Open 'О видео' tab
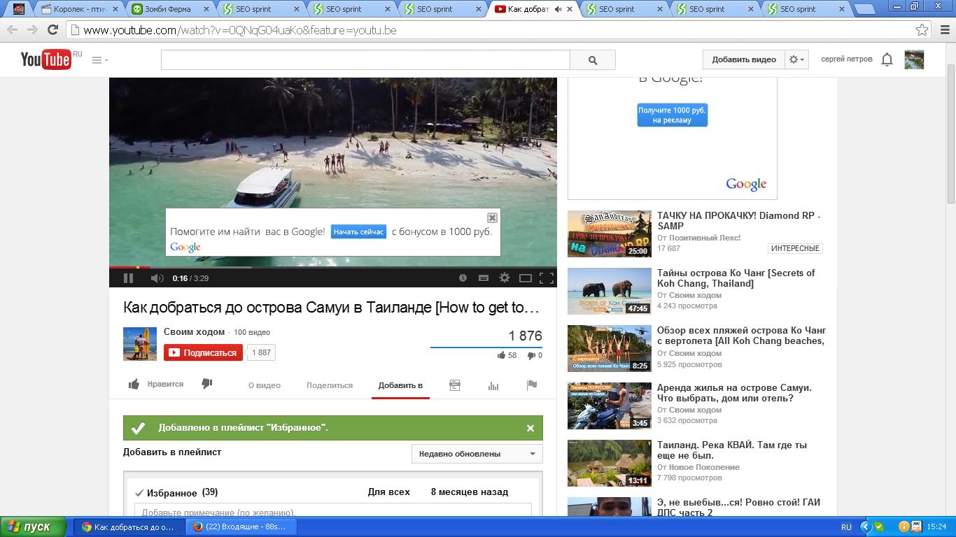Viewport: 956px width, 537px height. click(265, 385)
